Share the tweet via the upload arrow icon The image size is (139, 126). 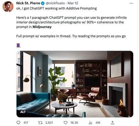[x=112, y=123]
